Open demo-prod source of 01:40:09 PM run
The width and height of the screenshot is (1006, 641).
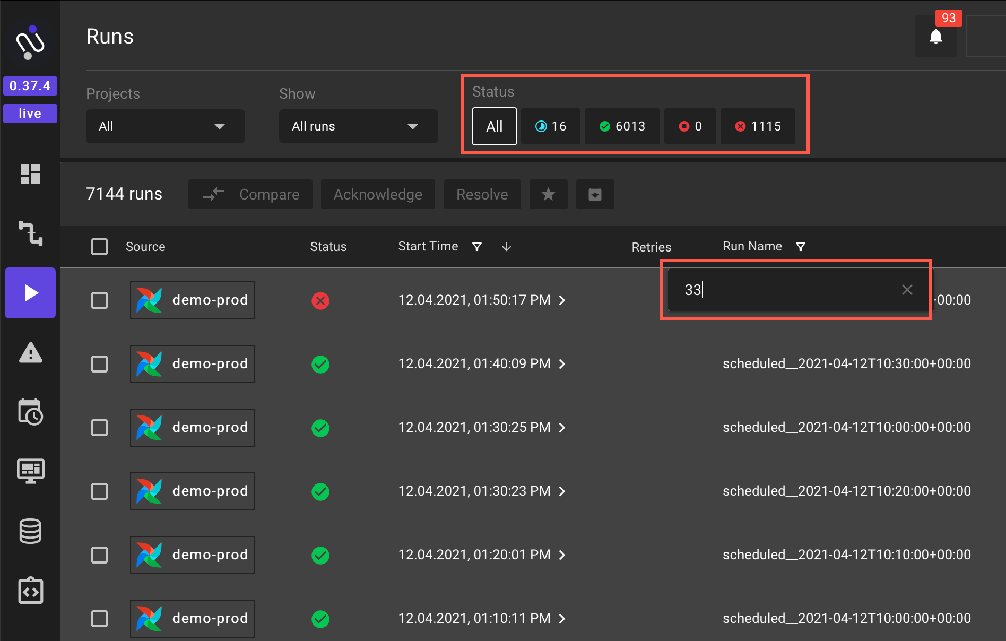[x=193, y=364]
